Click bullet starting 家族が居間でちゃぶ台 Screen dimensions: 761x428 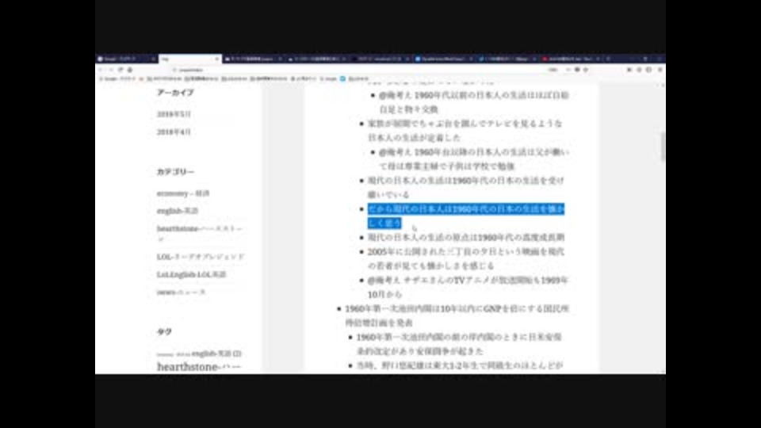click(465, 131)
